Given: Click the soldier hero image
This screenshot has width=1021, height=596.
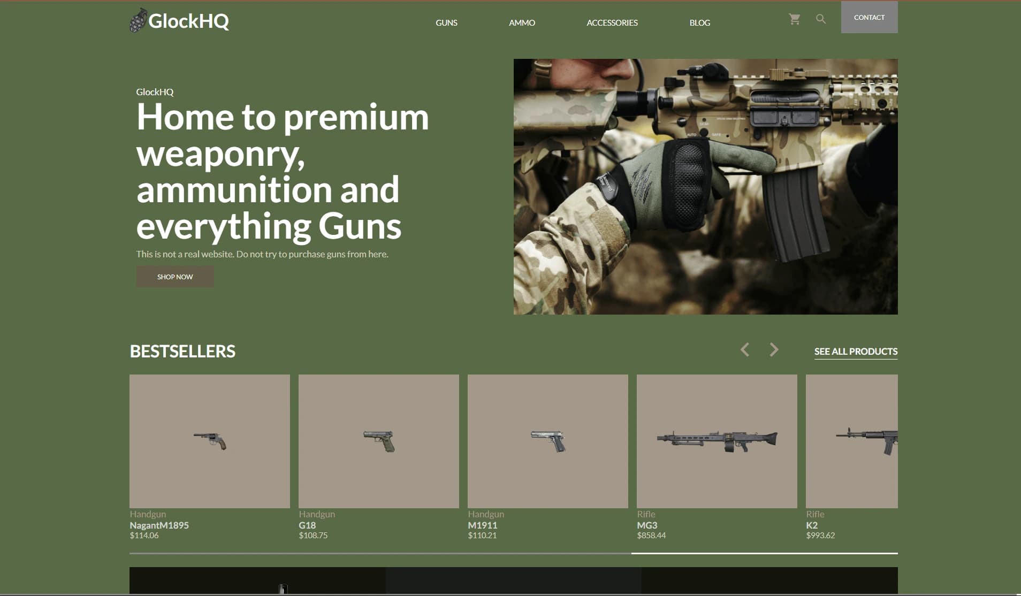Looking at the screenshot, I should 706,187.
